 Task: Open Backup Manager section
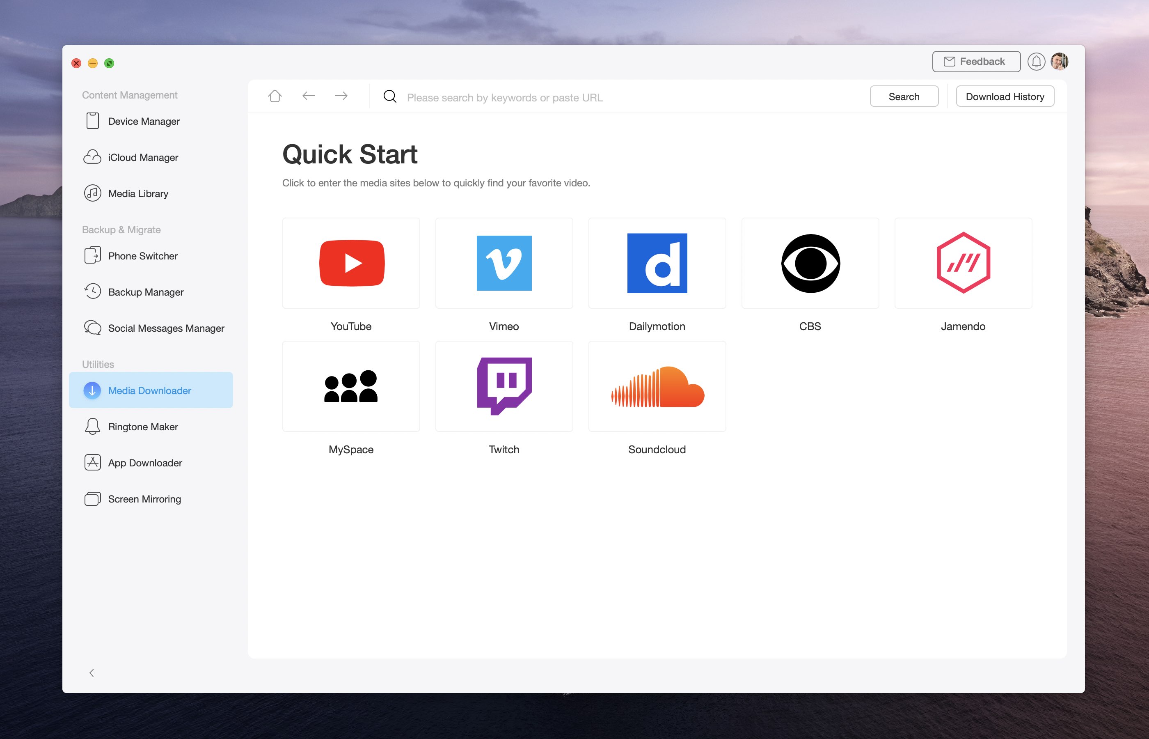(x=151, y=292)
